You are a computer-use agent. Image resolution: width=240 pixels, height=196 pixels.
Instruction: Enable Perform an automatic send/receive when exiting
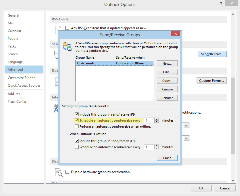click(77, 126)
